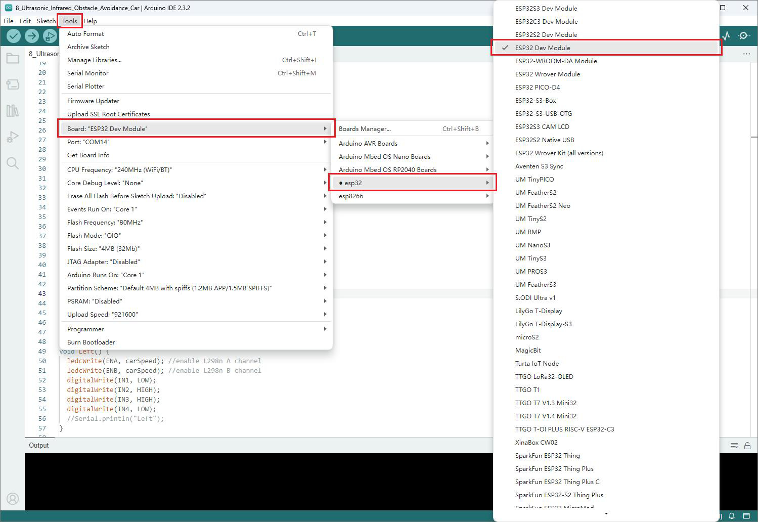Open Library Manager books icon

[x=13, y=110]
